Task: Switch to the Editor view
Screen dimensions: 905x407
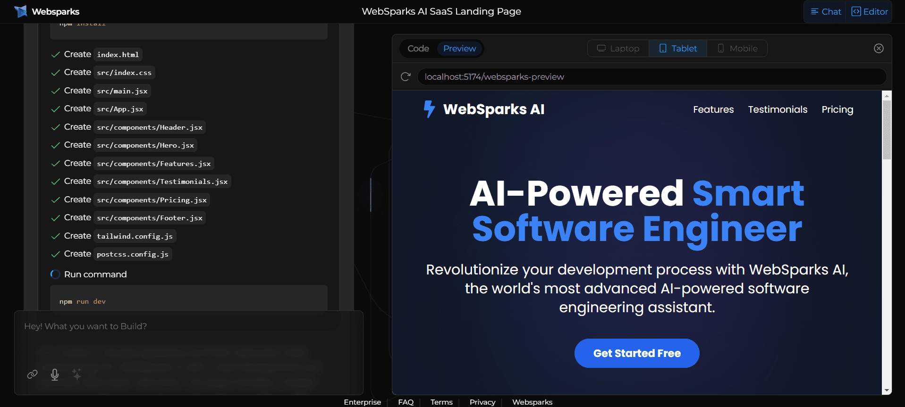Action: pyautogui.click(x=869, y=12)
